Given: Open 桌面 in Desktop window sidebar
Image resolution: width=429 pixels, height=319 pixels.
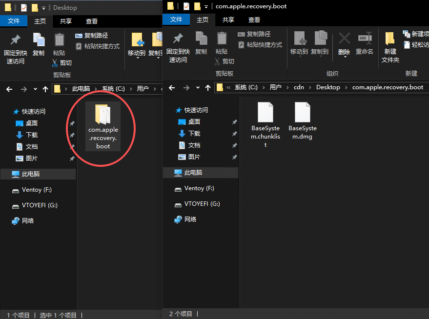Looking at the screenshot, I should pos(27,123).
